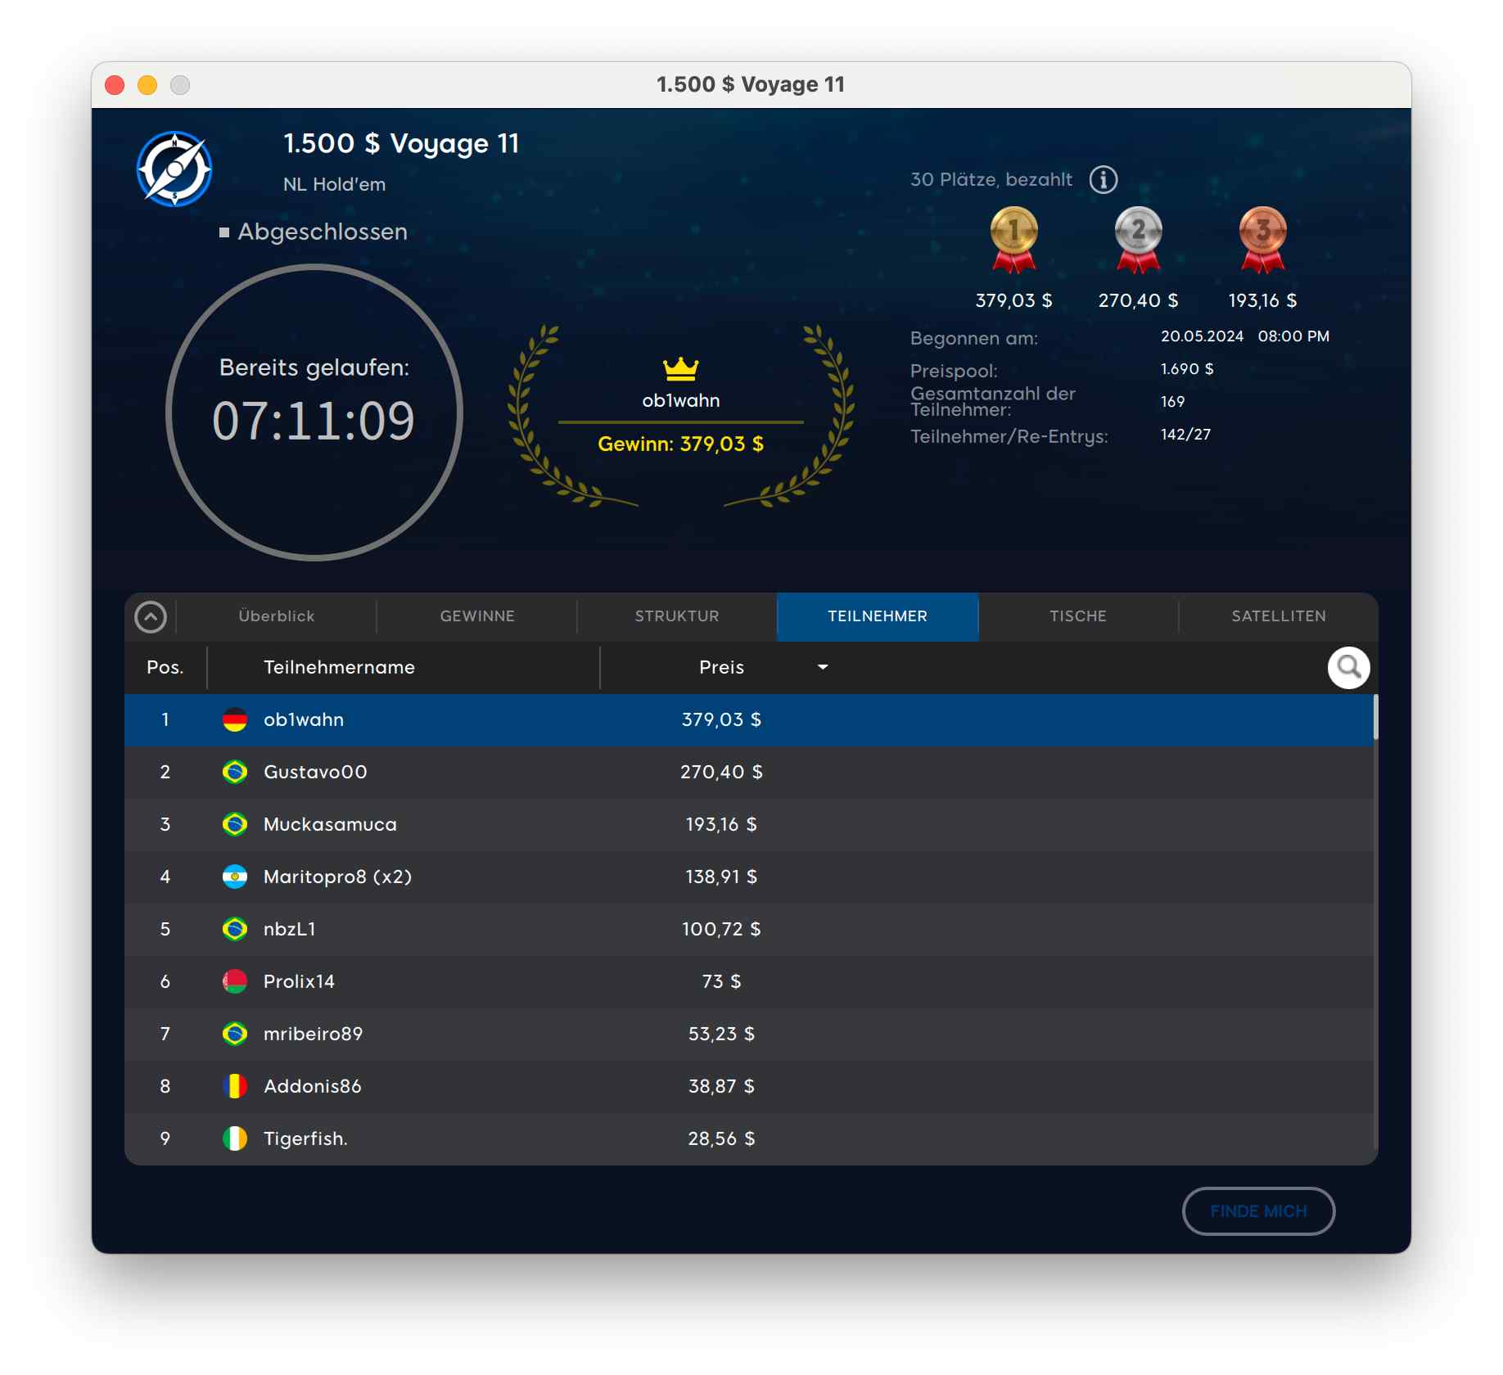Click the Pos. column header
1503x1375 pixels.
tap(165, 668)
